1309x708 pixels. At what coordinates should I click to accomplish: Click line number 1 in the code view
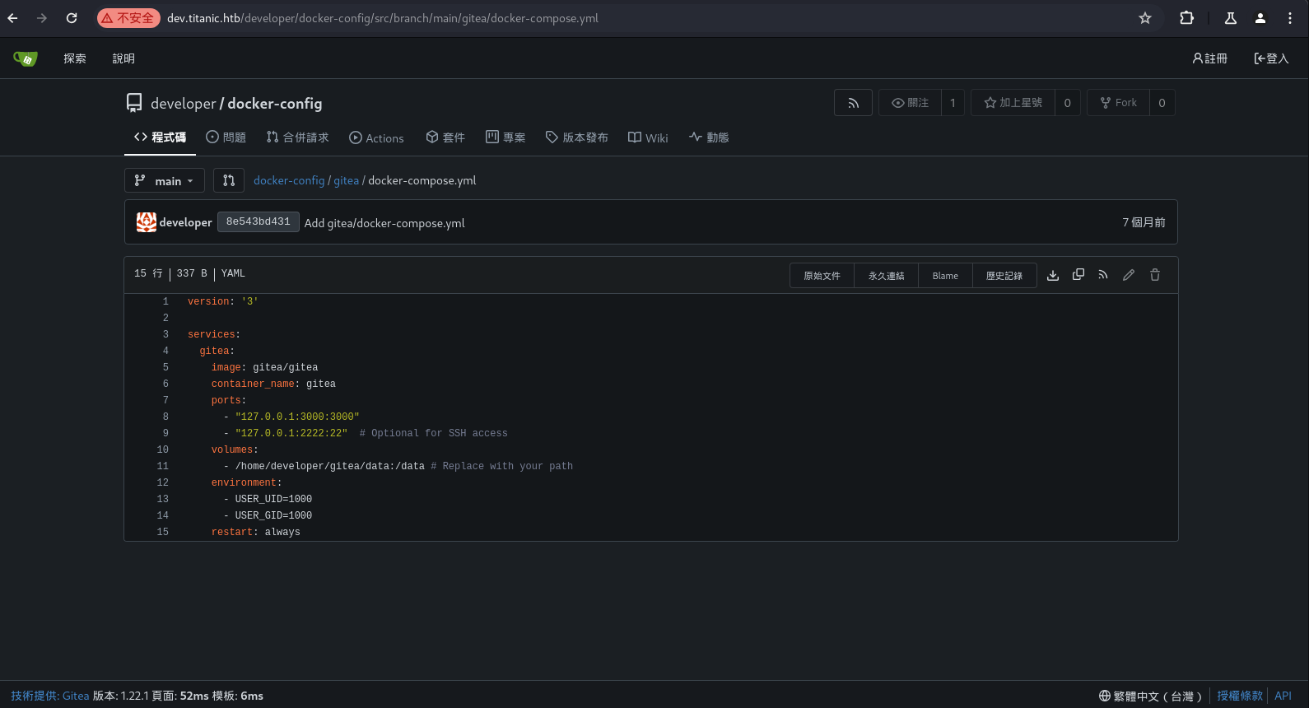pyautogui.click(x=165, y=301)
